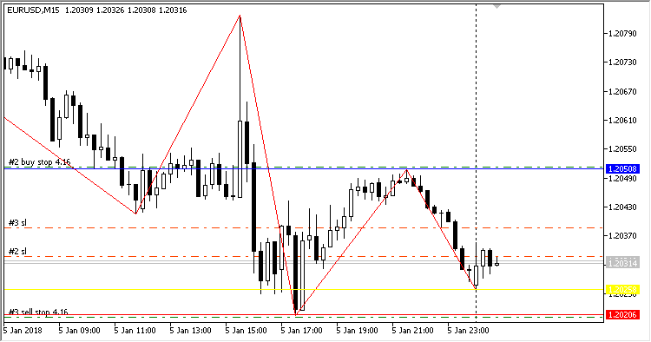The height and width of the screenshot is (342, 651).
Task: Click the 1.20610 price scale value
Action: pos(622,121)
